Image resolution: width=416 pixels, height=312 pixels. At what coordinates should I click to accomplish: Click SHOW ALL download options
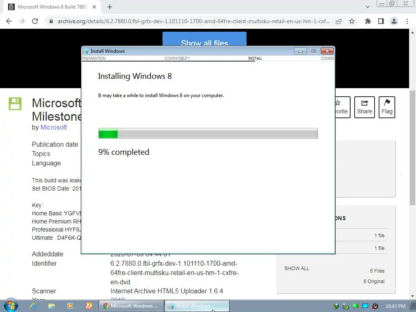click(x=297, y=269)
